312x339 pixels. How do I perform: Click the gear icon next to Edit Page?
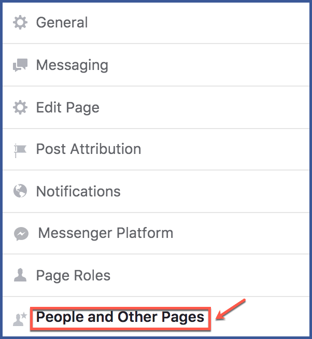coord(20,107)
